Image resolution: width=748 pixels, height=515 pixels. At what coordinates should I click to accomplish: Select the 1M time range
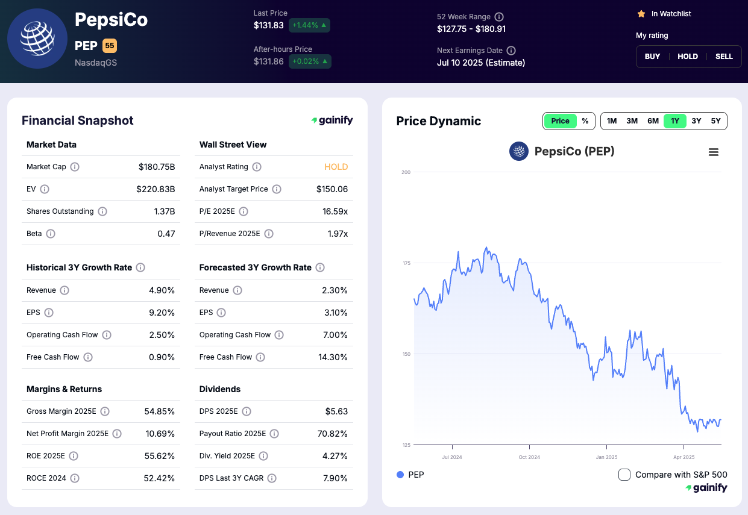612,121
